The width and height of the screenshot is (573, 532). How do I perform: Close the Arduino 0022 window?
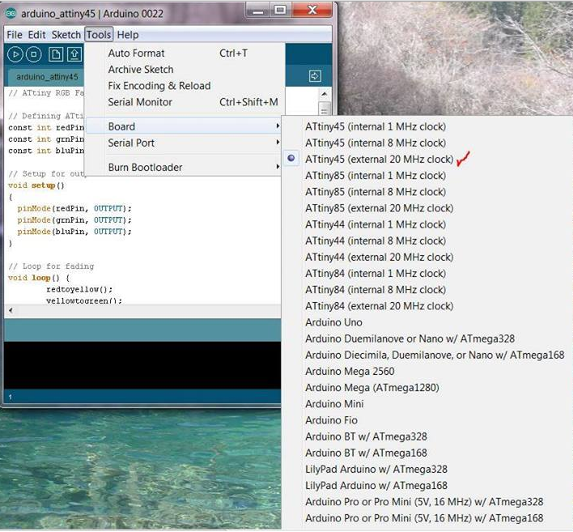tap(312, 11)
